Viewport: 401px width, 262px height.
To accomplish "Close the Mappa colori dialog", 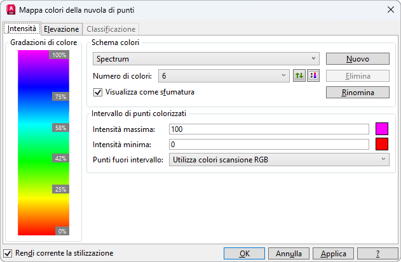I will coord(389,10).
